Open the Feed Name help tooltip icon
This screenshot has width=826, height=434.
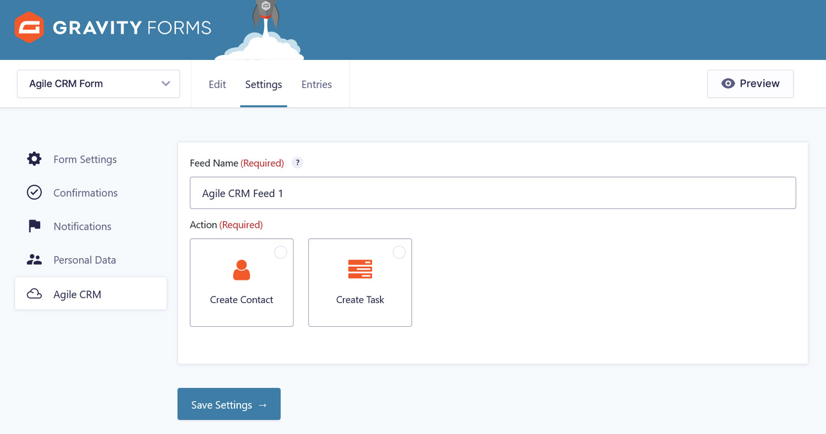[297, 163]
